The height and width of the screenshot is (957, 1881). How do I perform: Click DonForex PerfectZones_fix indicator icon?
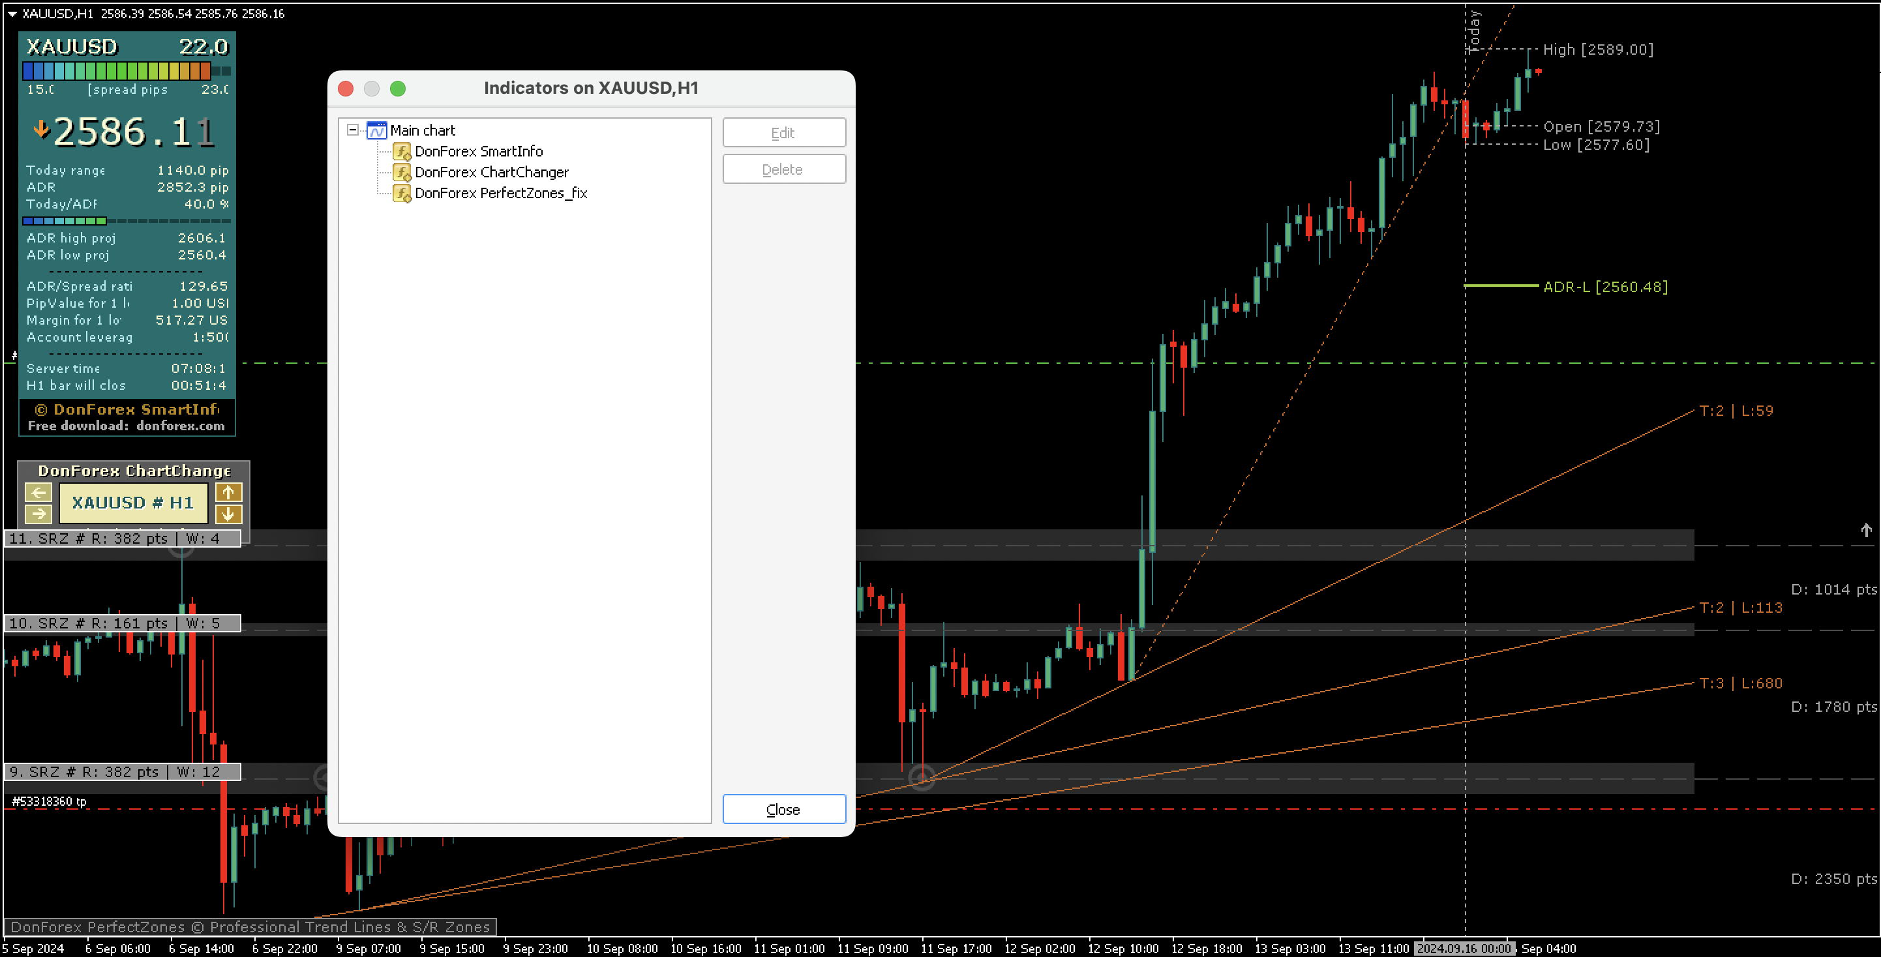click(402, 194)
